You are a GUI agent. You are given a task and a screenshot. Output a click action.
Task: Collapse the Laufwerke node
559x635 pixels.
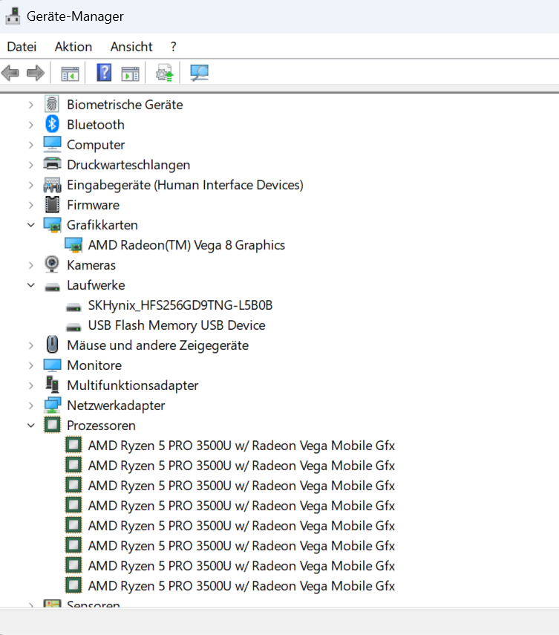[x=31, y=285]
